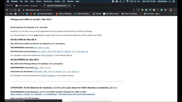Open the View menu
182x102 pixels.
tap(32, 1)
